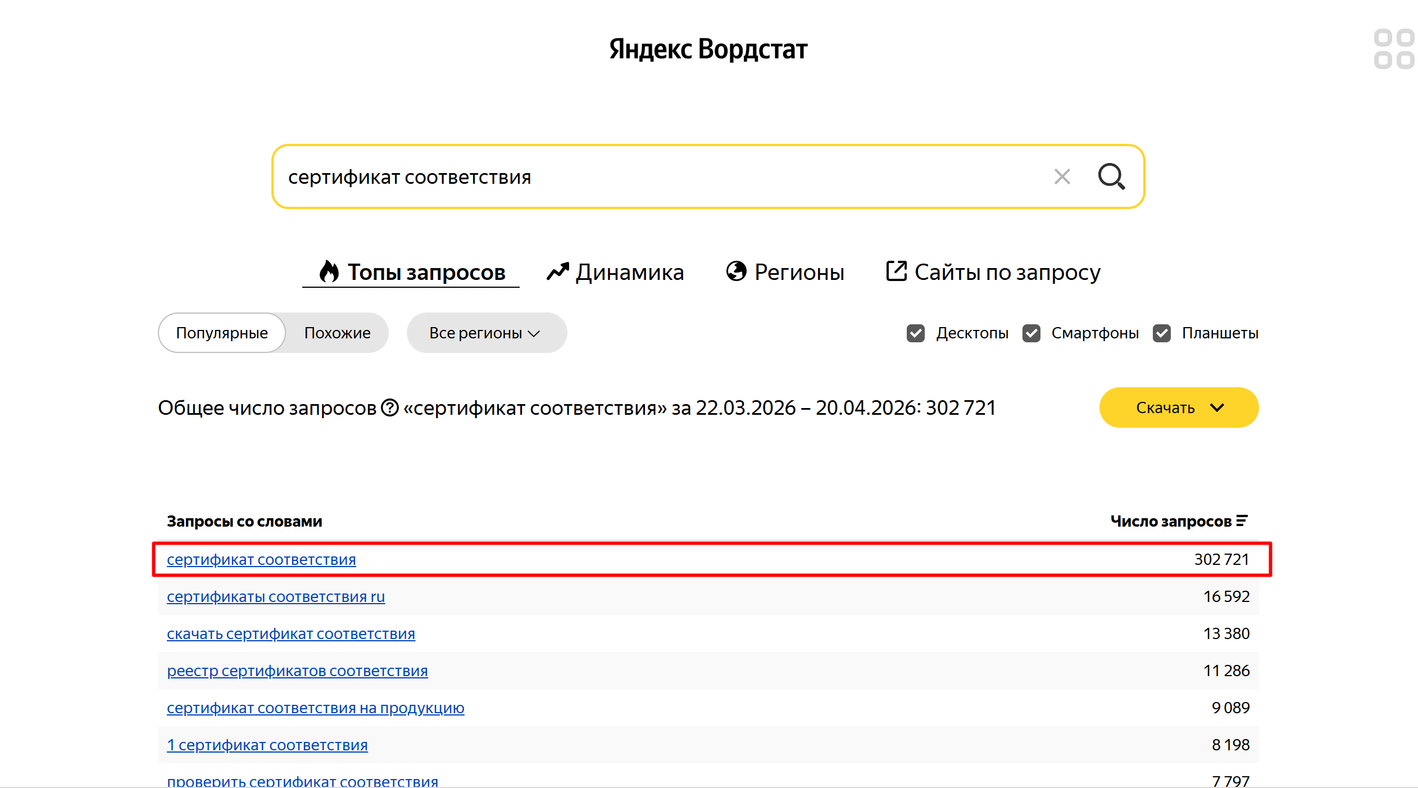This screenshot has height=788, width=1418.
Task: Click the question mark help icon
Action: (x=389, y=407)
